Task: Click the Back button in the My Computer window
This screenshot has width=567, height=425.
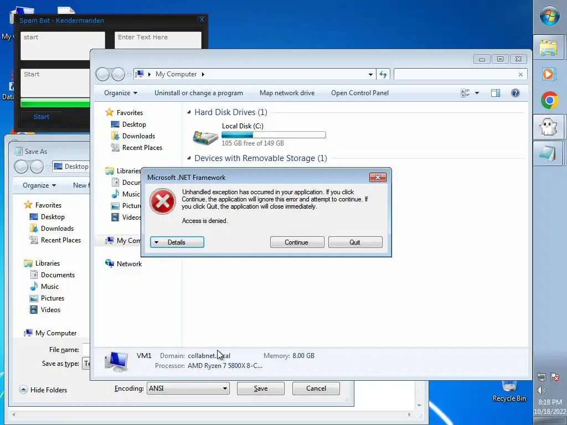Action: (102, 75)
